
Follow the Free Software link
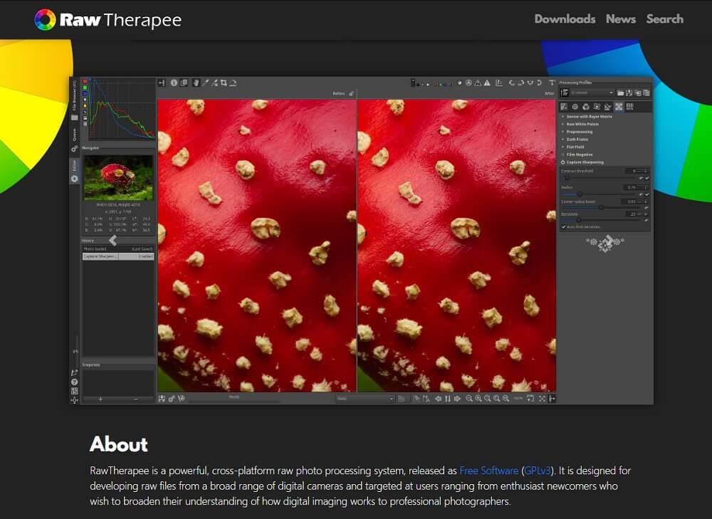coord(488,471)
